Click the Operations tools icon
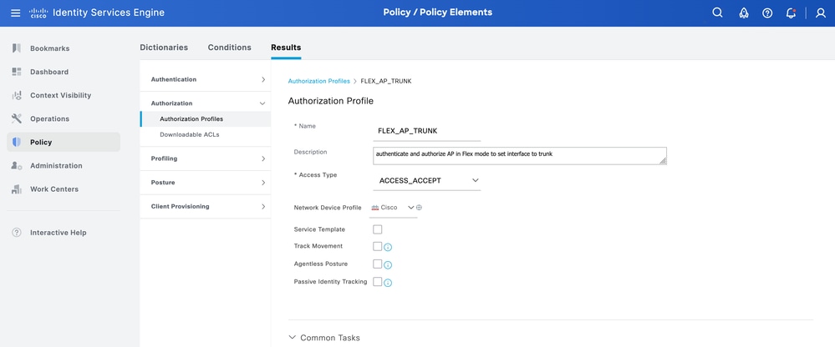835x347 pixels. click(17, 118)
